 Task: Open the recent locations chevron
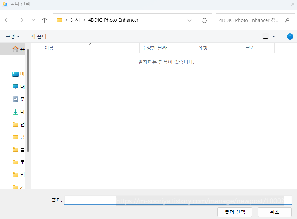(x=33, y=20)
